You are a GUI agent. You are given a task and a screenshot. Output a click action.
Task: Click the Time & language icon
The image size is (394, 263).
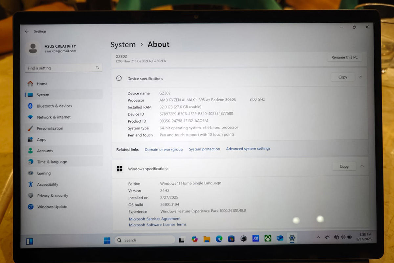coord(31,162)
